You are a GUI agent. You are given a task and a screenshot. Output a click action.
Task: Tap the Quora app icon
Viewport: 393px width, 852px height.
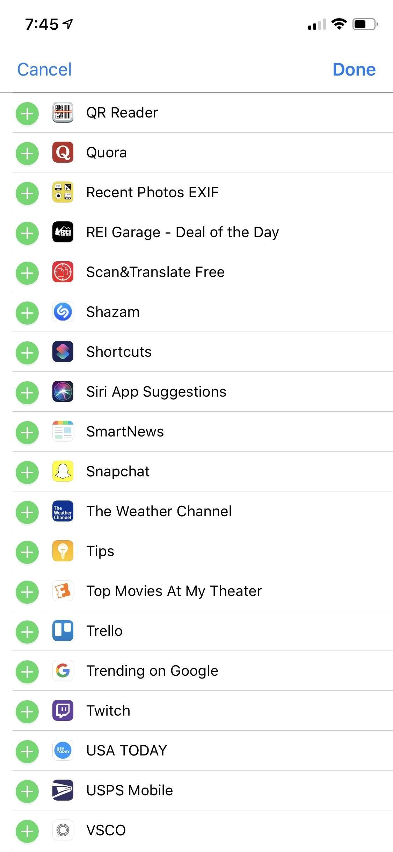[x=63, y=152]
